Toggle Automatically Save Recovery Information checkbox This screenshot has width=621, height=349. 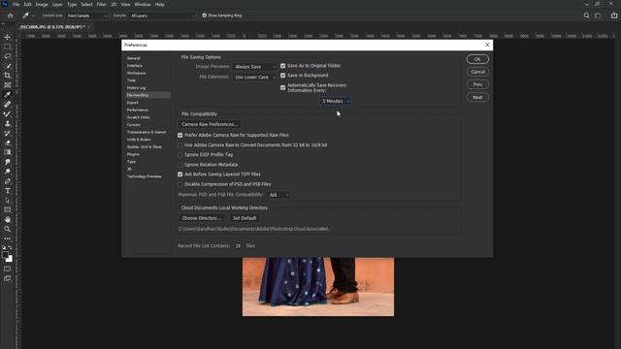[x=282, y=87]
